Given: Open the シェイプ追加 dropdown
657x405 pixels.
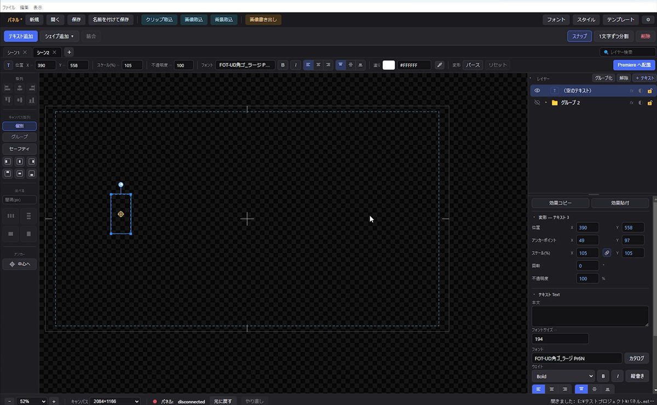Looking at the screenshot, I should [x=59, y=36].
